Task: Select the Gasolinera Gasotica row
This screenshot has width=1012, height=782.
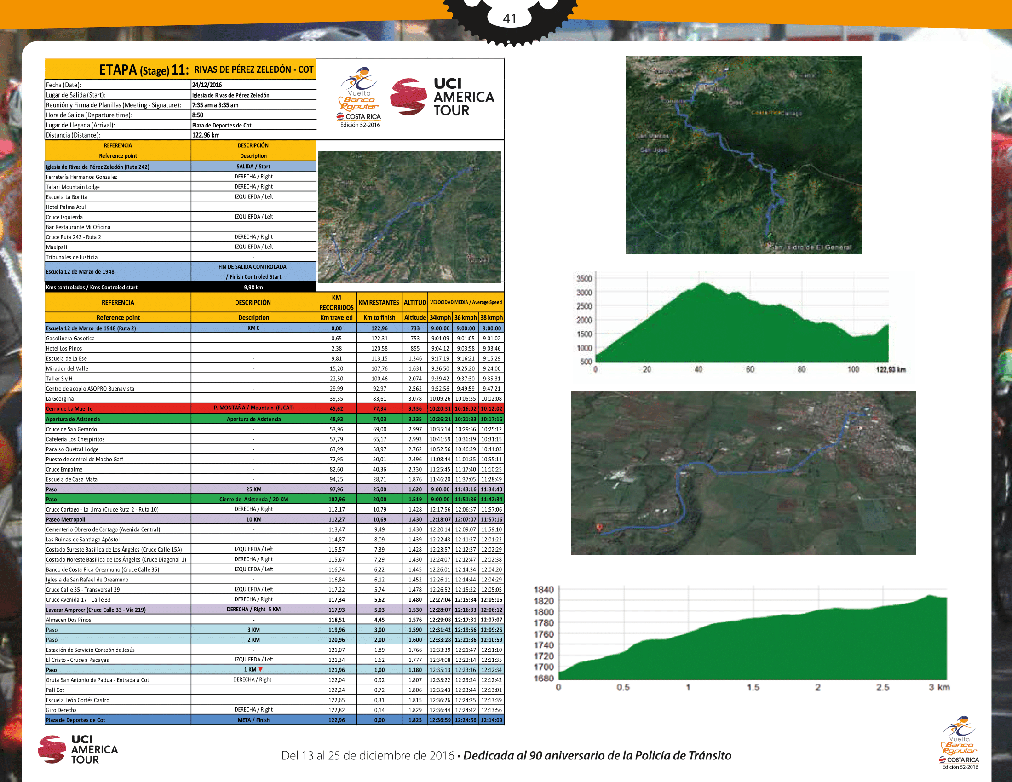Action: coord(274,338)
